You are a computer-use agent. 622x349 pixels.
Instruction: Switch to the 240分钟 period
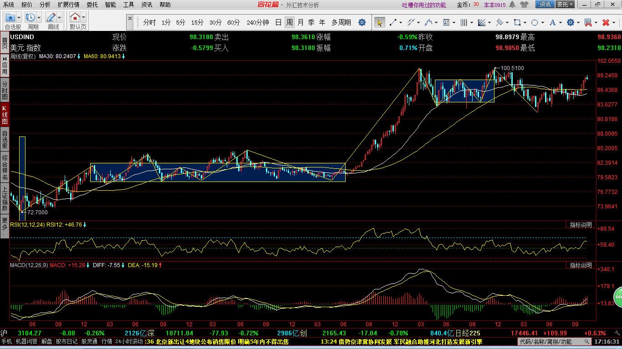pos(258,22)
